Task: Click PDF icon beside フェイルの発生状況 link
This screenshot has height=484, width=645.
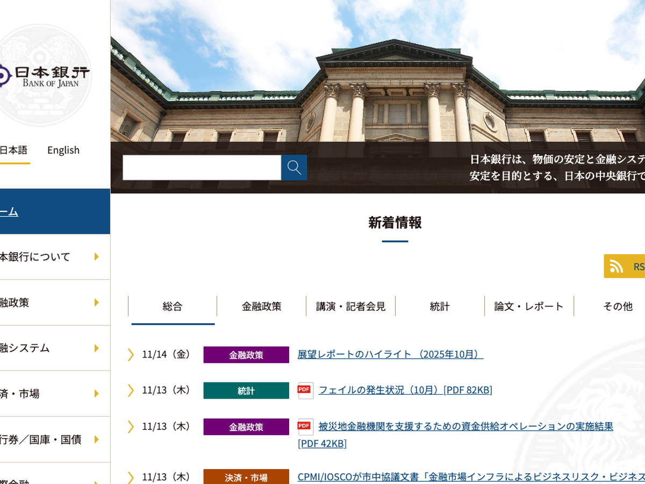Action: pyautogui.click(x=305, y=390)
